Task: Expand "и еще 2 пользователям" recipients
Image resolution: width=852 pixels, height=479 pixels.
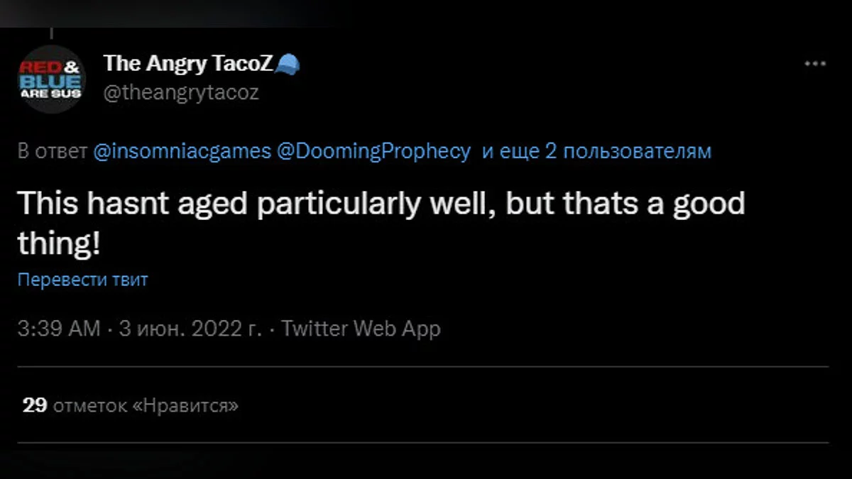Action: tap(596, 151)
